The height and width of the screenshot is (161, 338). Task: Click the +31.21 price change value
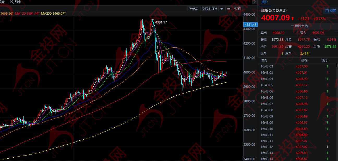click(304, 19)
